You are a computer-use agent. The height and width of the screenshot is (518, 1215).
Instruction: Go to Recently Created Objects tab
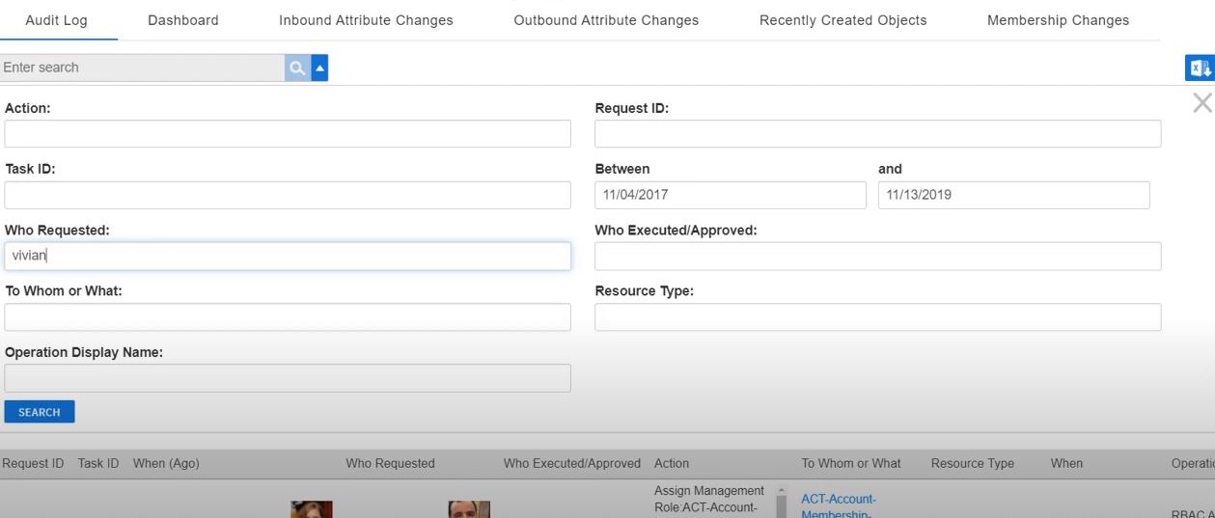tap(842, 20)
